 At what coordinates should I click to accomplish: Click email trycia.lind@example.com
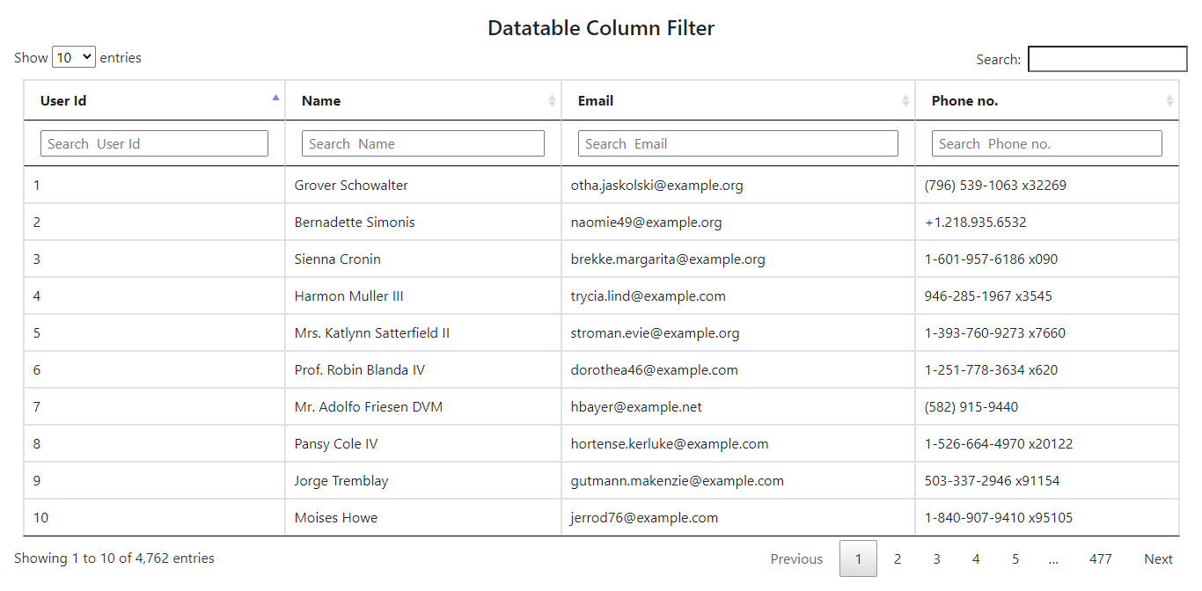[x=649, y=296]
